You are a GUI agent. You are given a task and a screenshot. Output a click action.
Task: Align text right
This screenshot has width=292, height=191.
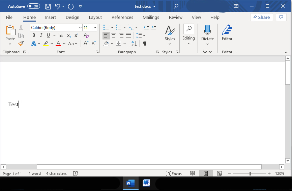(x=121, y=35)
